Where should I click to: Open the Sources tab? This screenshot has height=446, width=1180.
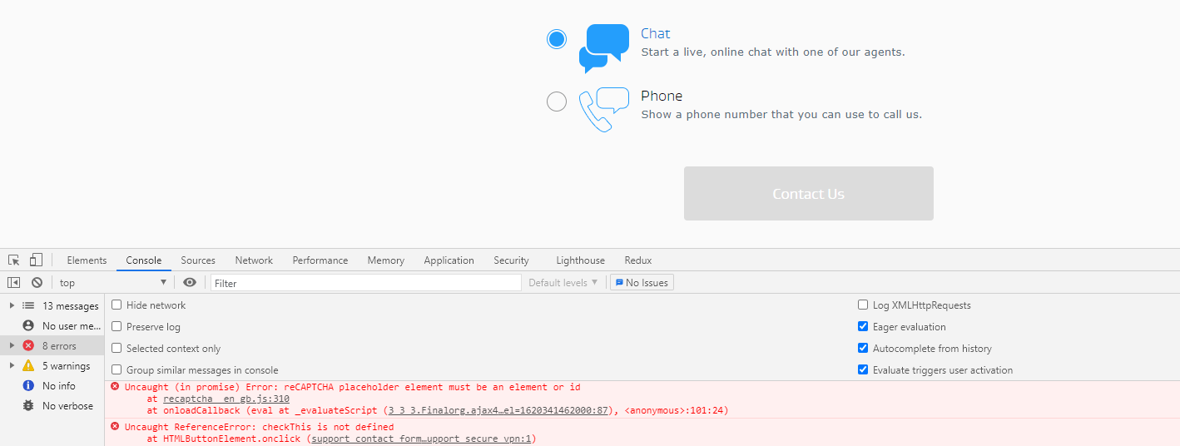(198, 260)
